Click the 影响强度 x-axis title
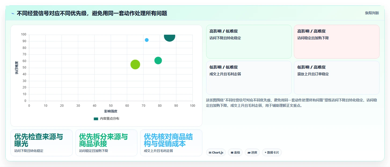 pyautogui.click(x=111, y=111)
